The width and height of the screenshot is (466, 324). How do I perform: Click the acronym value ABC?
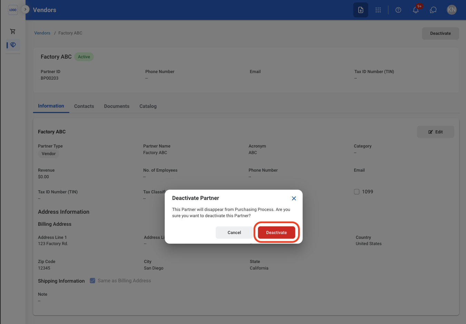253,153
